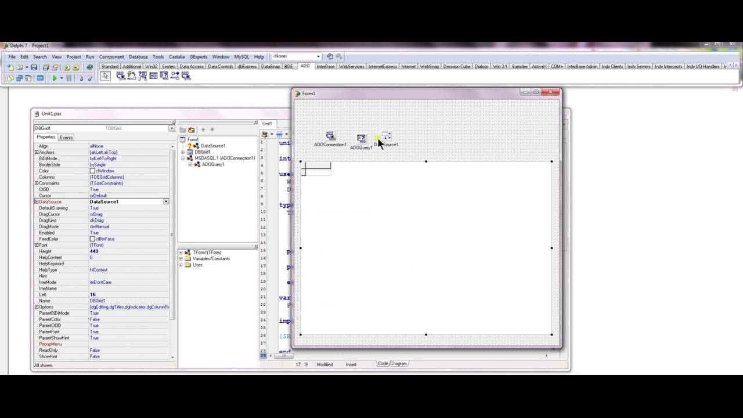Select DataSource1 in Object TreeView

click(212, 146)
